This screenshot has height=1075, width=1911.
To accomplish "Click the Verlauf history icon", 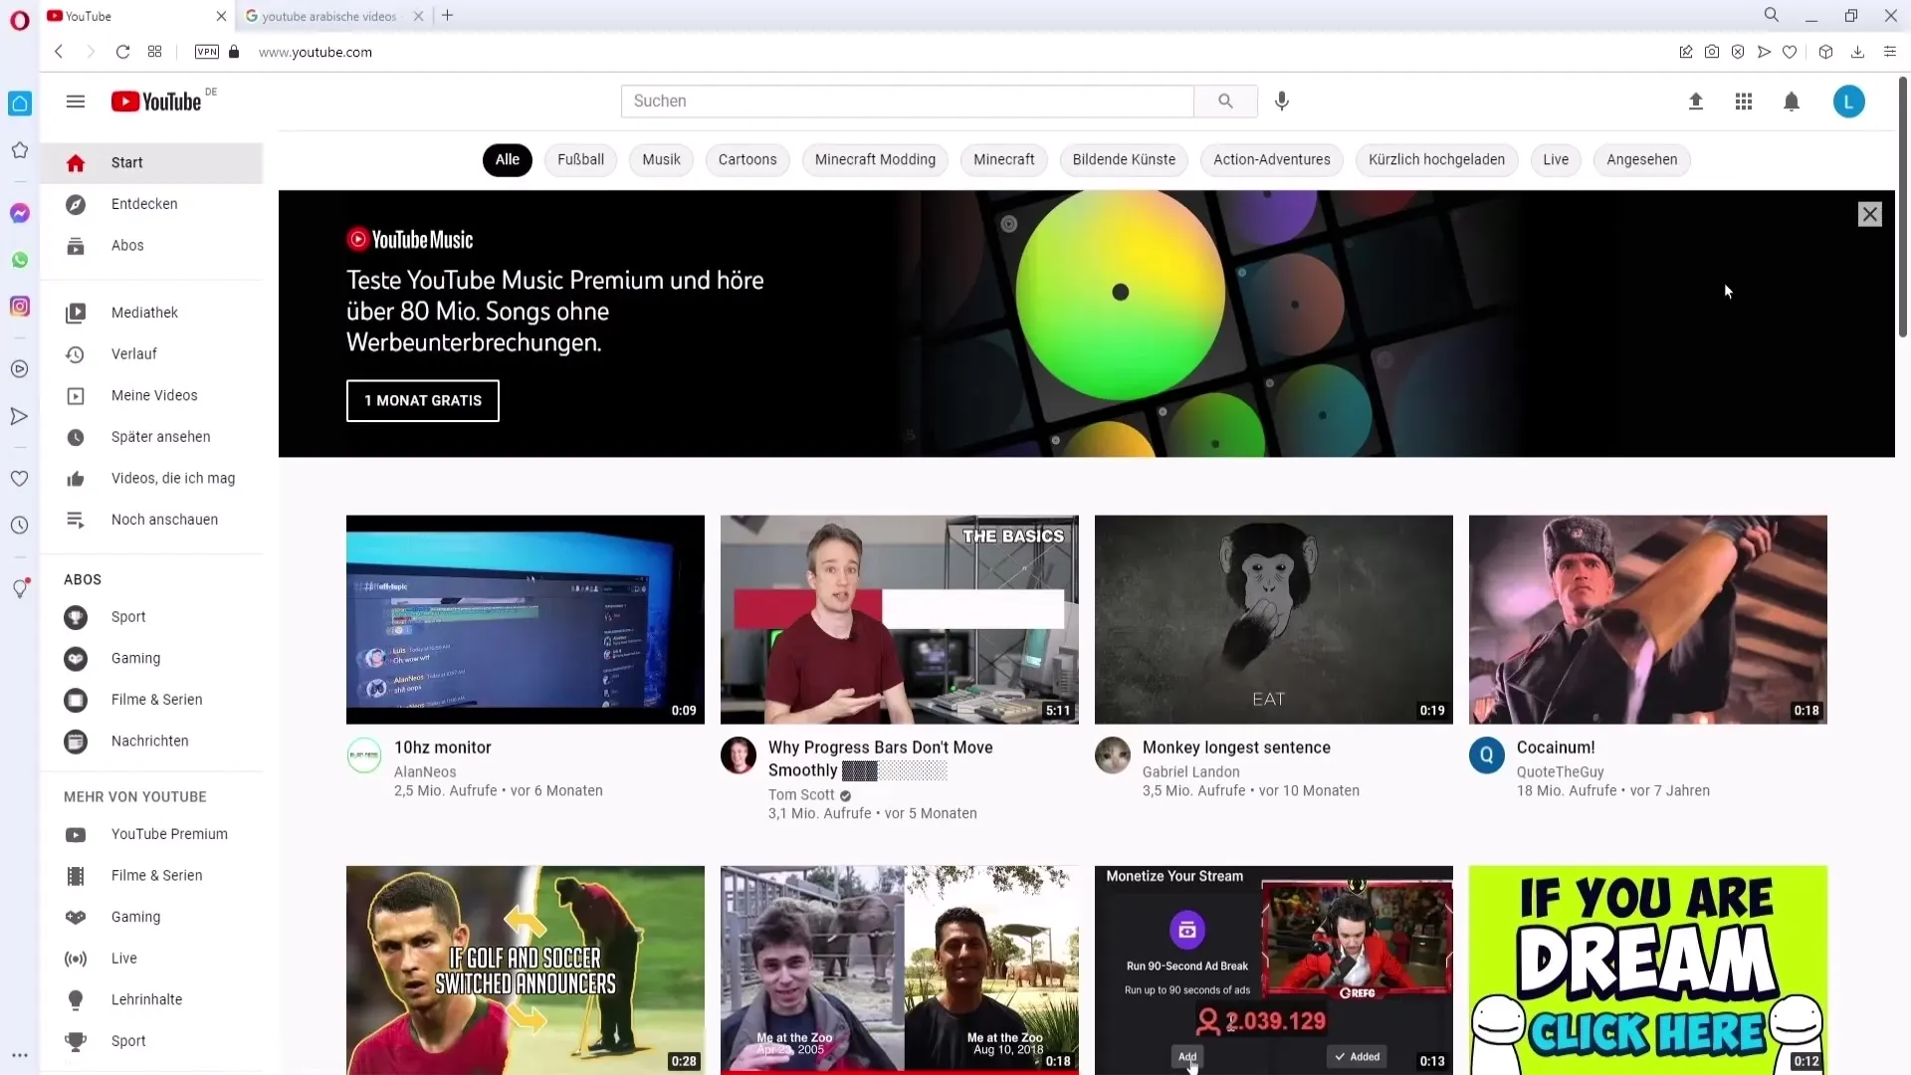I will click(x=76, y=353).
